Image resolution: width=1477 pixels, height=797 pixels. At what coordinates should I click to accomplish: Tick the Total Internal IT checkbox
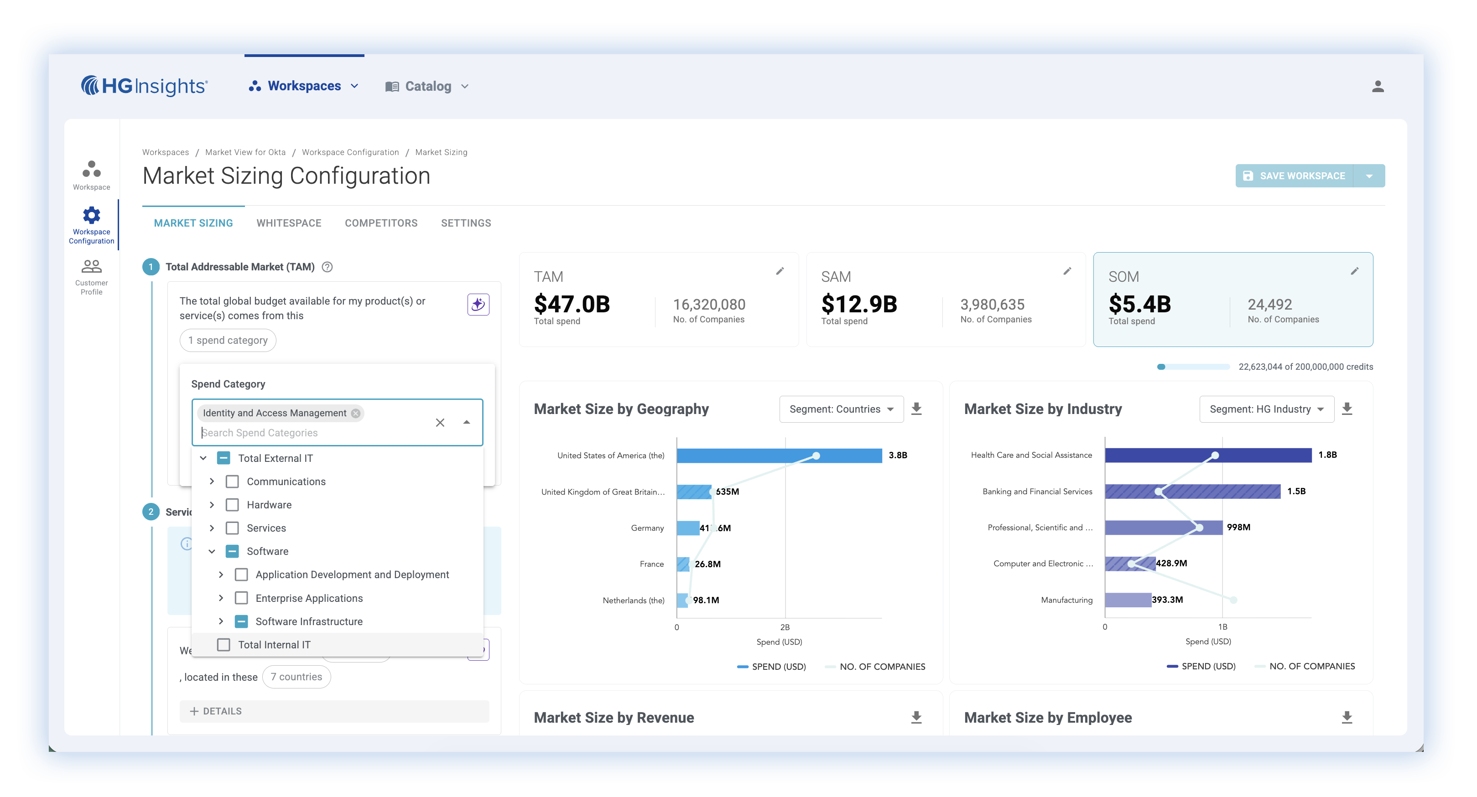[x=224, y=645]
